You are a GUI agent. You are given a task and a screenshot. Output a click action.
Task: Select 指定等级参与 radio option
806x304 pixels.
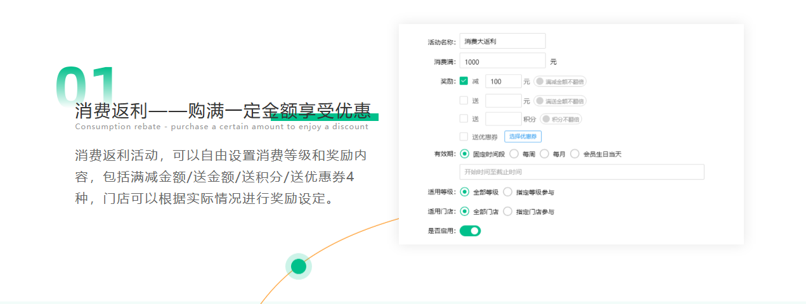pyautogui.click(x=507, y=192)
